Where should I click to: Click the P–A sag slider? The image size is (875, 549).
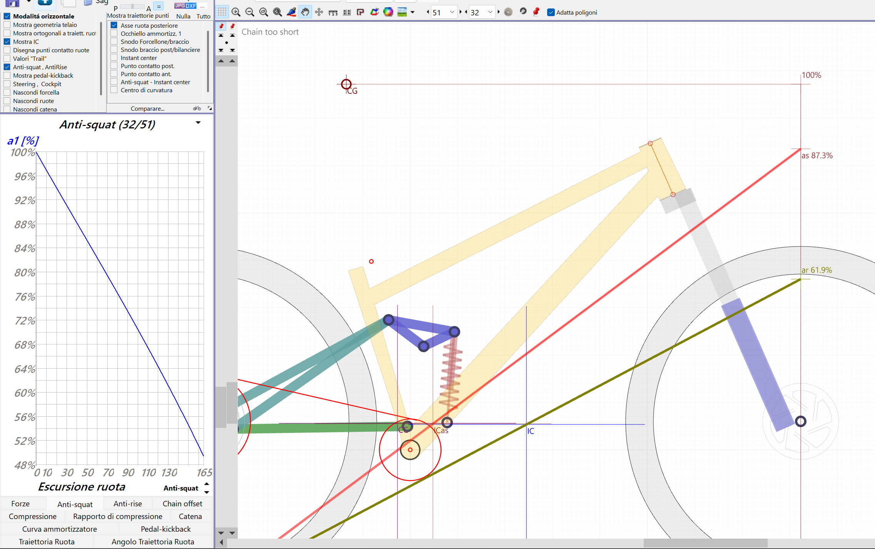pyautogui.click(x=132, y=7)
